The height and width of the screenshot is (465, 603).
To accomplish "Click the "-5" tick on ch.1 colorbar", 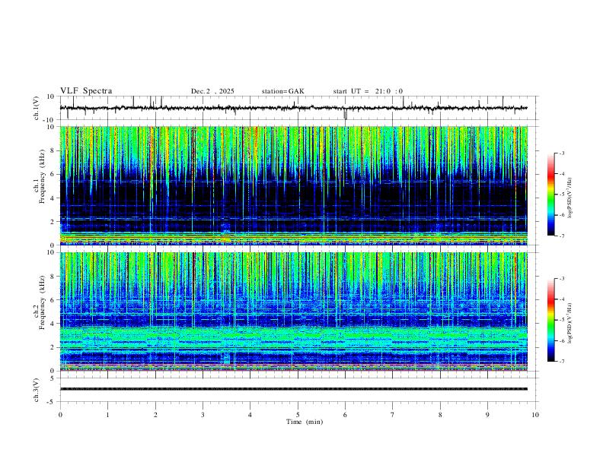I will click(x=561, y=195).
